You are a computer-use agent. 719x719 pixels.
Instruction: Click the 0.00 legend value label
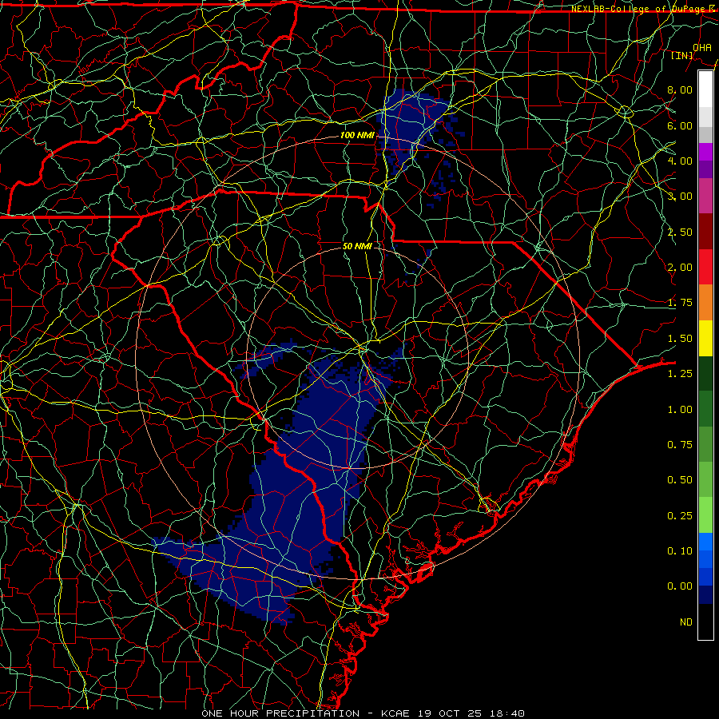tap(680, 586)
